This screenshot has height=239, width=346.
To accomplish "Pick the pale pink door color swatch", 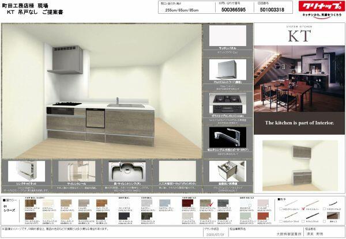I will 263,203.
